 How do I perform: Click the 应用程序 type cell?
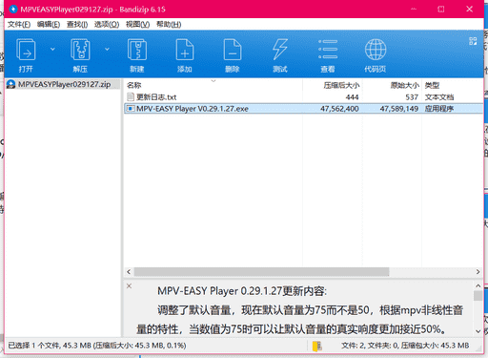(x=439, y=109)
